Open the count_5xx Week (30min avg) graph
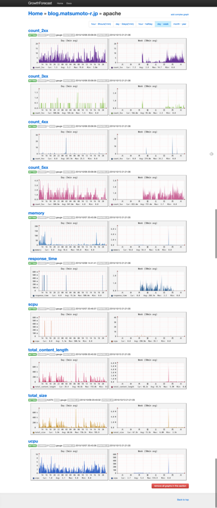The image size is (217, 508). coord(148,190)
